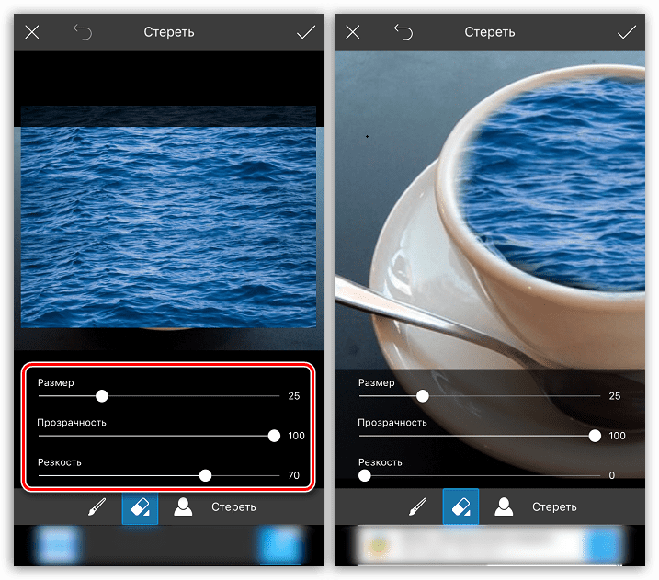The image size is (659, 580).
Task: Adjust the Размер slider in the right screen
Action: [423, 396]
